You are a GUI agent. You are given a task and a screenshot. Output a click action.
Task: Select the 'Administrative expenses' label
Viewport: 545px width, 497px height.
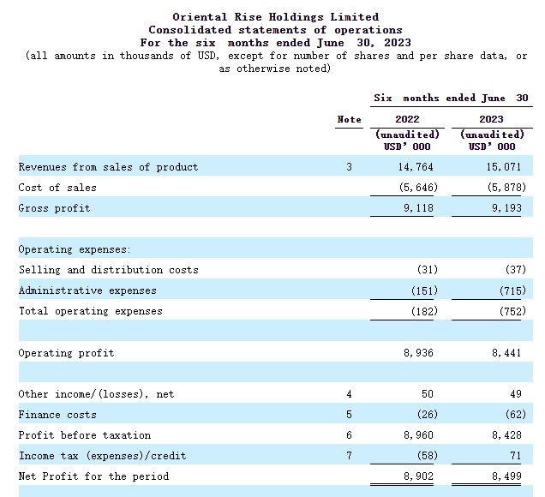click(87, 290)
